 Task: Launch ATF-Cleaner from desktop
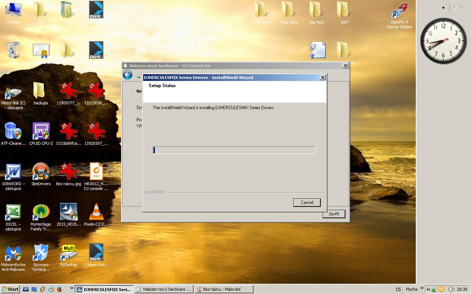click(x=13, y=134)
